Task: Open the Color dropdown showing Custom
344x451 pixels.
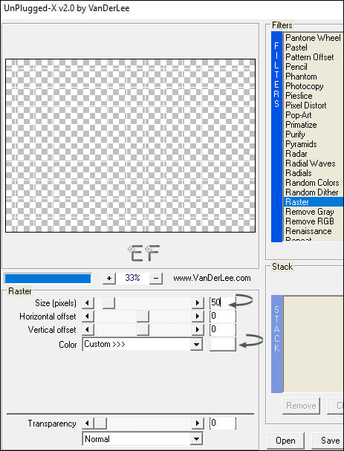Action: 143,344
